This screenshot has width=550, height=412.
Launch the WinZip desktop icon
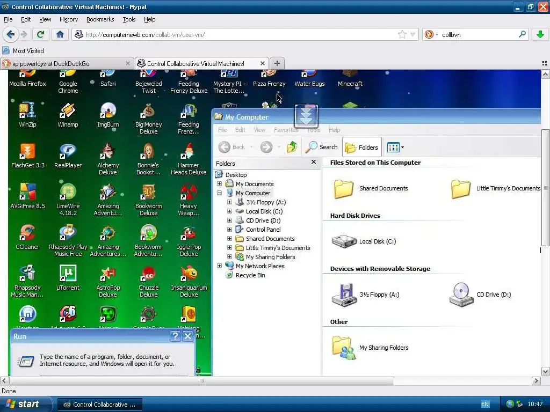point(27,115)
